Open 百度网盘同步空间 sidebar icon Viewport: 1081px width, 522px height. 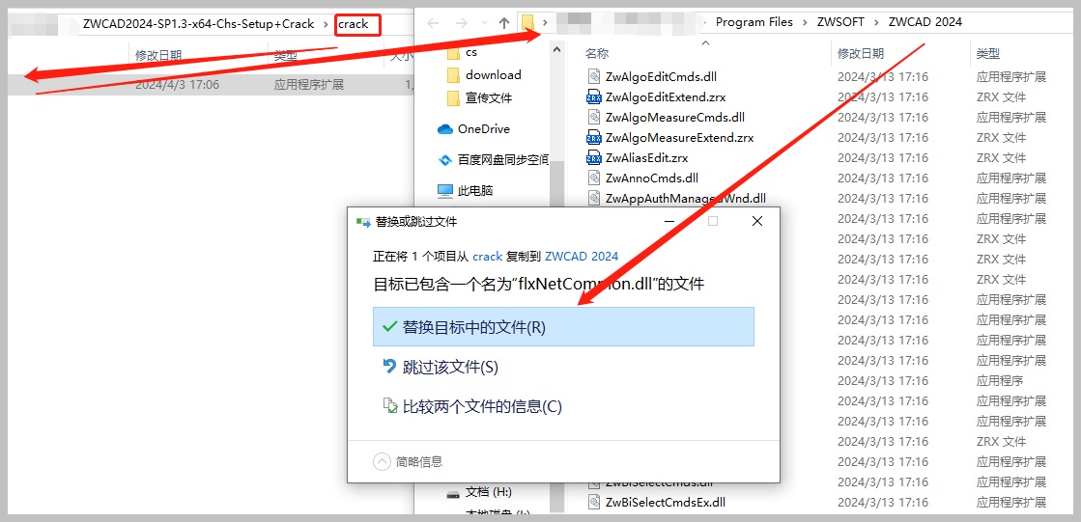click(x=445, y=160)
